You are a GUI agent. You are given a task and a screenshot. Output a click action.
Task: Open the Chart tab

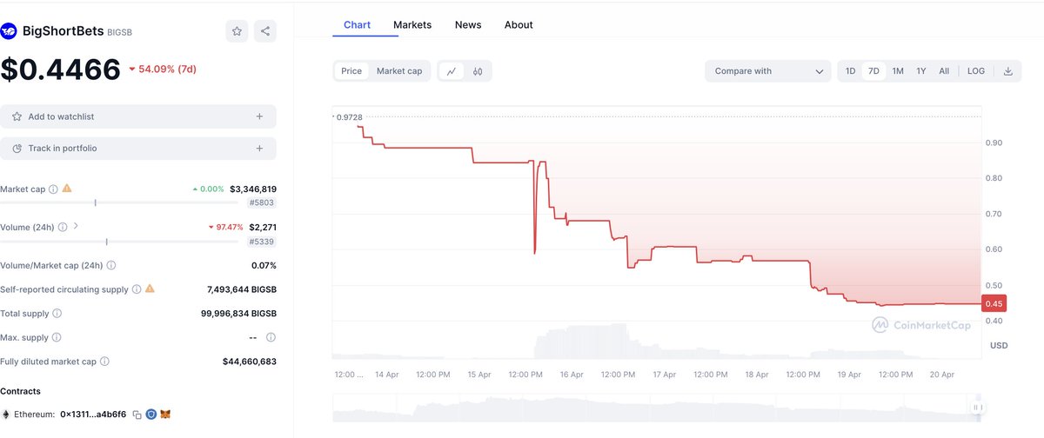pos(357,24)
